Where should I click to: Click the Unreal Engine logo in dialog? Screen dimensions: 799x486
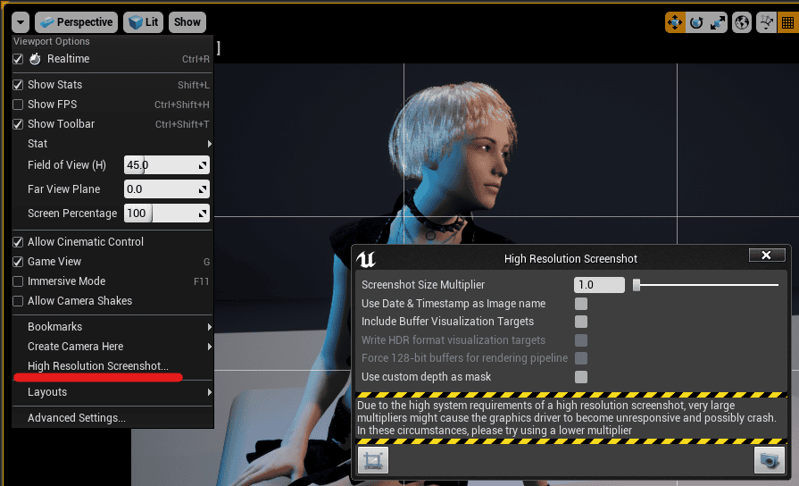coord(366,260)
